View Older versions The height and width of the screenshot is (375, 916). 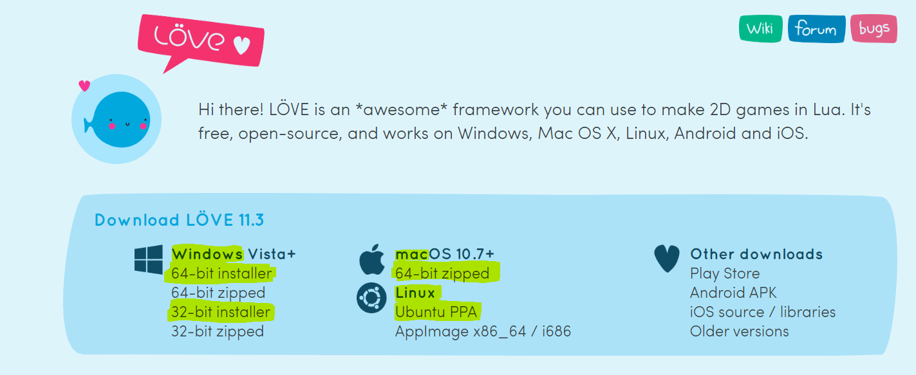coord(740,331)
